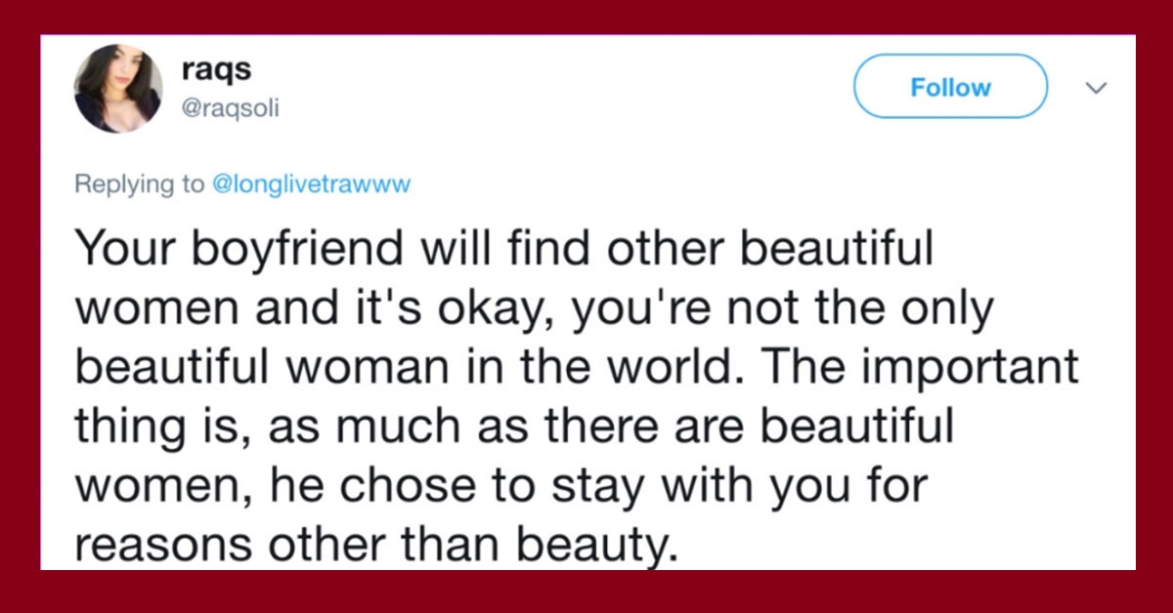Click the @raqsoli handle

[x=231, y=108]
